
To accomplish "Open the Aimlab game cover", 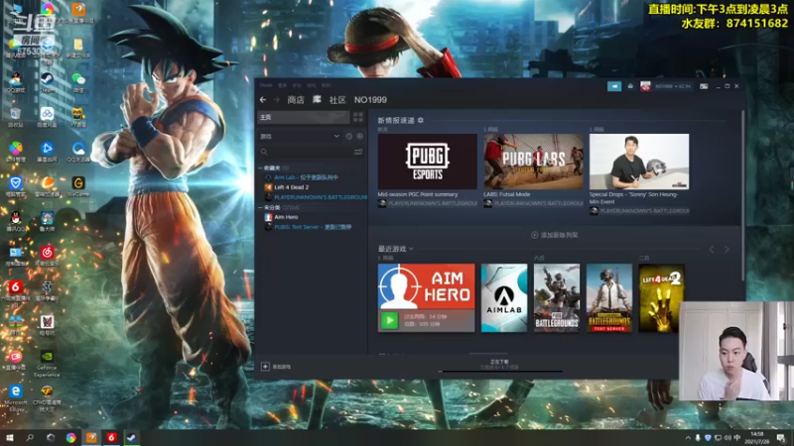I will (x=504, y=298).
